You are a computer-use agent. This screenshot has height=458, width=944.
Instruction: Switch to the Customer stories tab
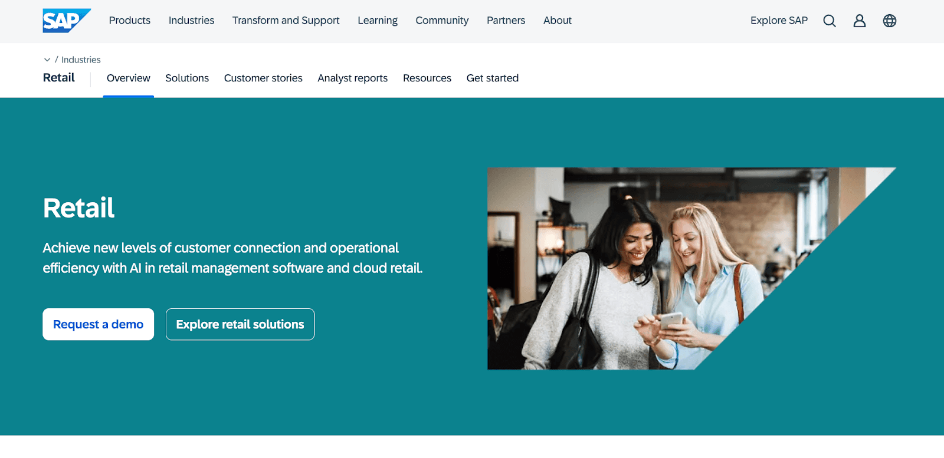[263, 78]
